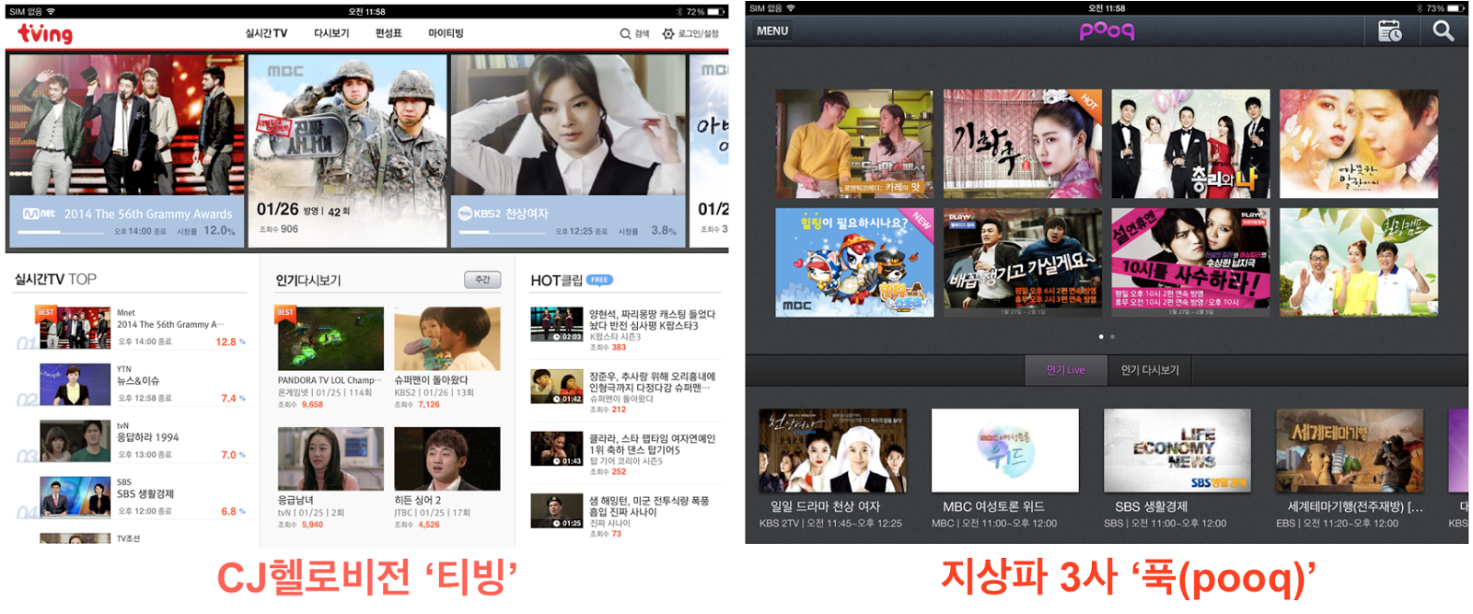Open the pooq MENU button
Viewport: 1473px width, 614px height.
(772, 30)
